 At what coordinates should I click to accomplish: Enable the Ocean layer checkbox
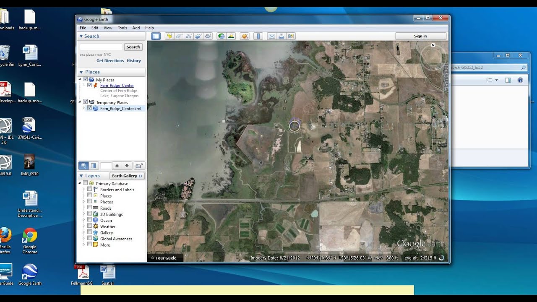(x=89, y=220)
